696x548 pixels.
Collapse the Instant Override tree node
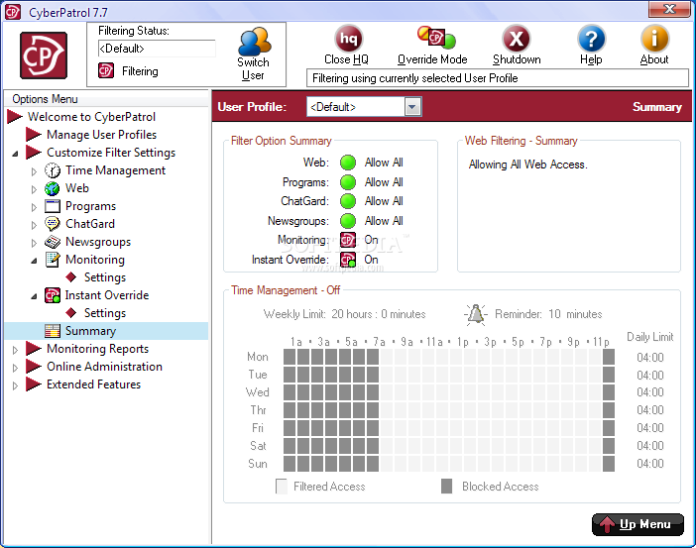tap(34, 296)
